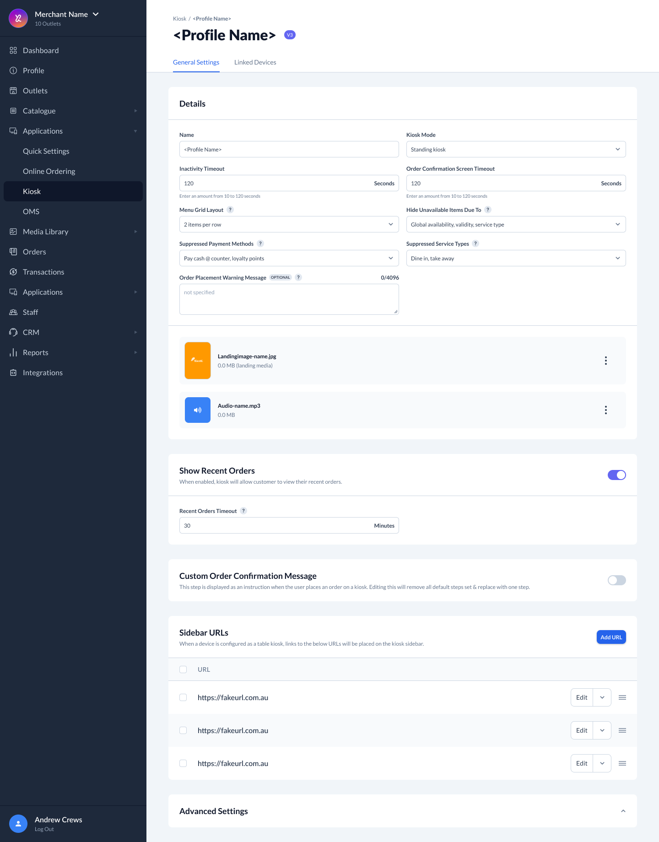659x842 pixels.
Task: Click the Reports bar chart icon
Action: [x=13, y=352]
